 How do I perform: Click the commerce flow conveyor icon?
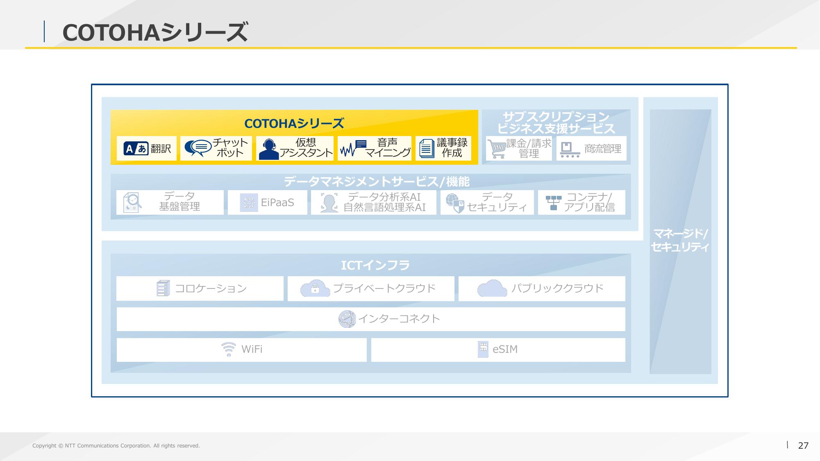click(x=570, y=150)
